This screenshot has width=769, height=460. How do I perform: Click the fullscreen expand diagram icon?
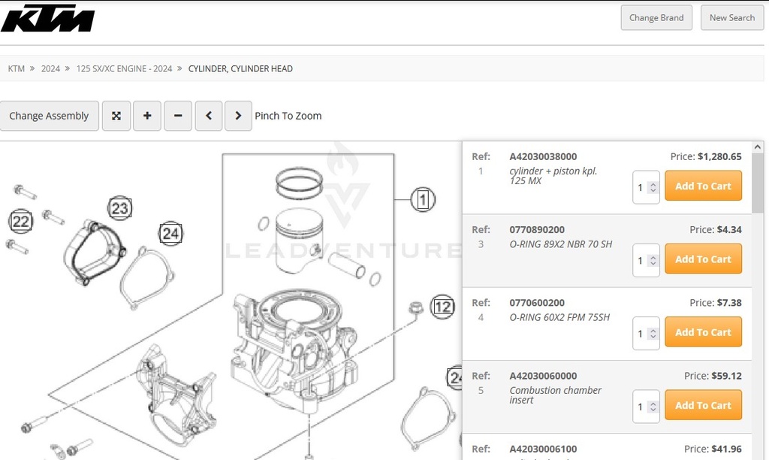pyautogui.click(x=116, y=116)
